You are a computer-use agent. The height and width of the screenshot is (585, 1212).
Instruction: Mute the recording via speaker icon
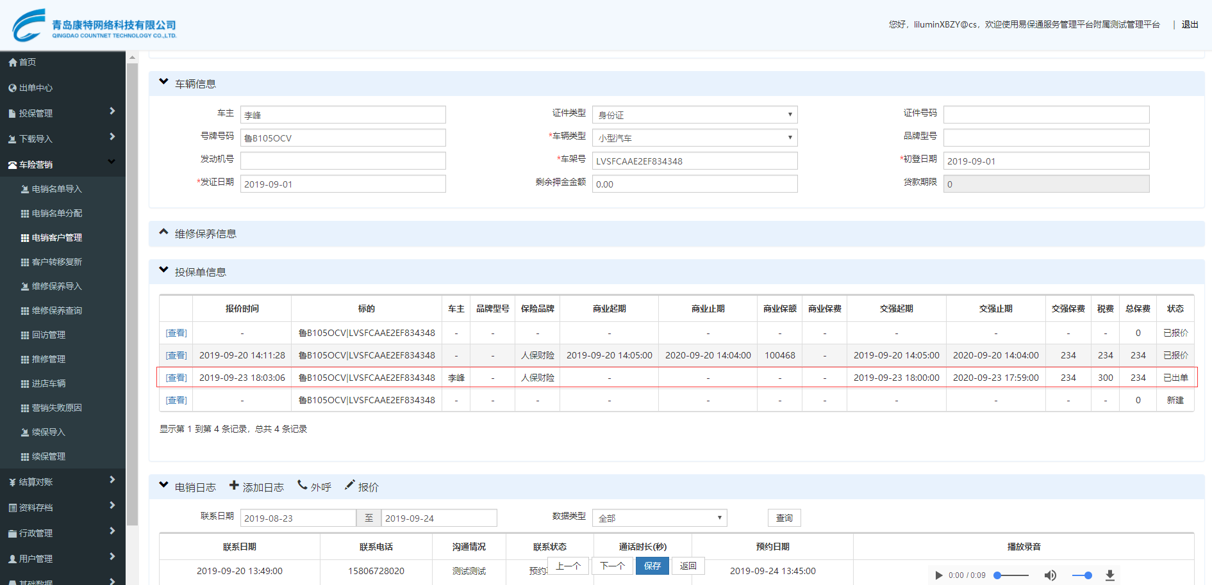tap(1050, 575)
